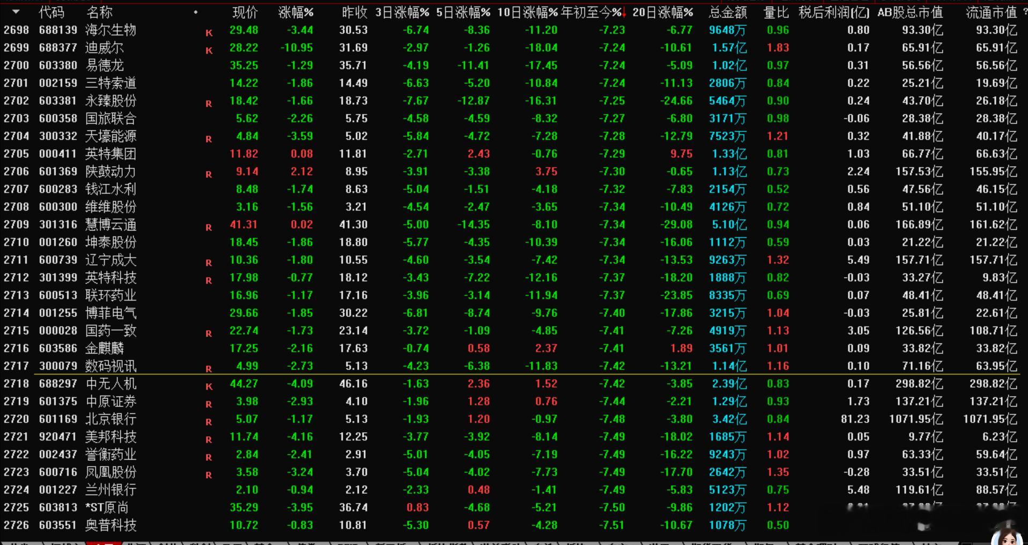
Task: Click stock code 000028
Action: (x=58, y=331)
